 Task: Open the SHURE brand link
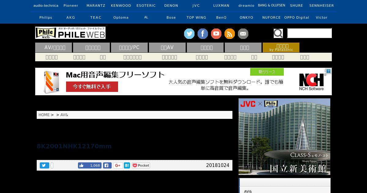tap(297, 6)
